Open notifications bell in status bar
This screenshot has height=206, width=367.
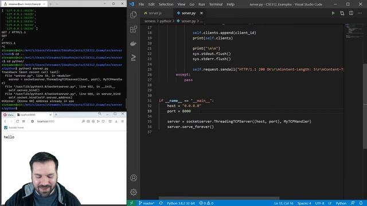click(361, 203)
